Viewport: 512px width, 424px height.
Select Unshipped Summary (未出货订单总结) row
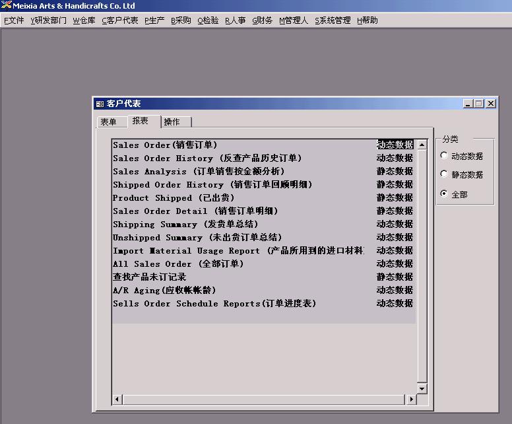pos(263,237)
